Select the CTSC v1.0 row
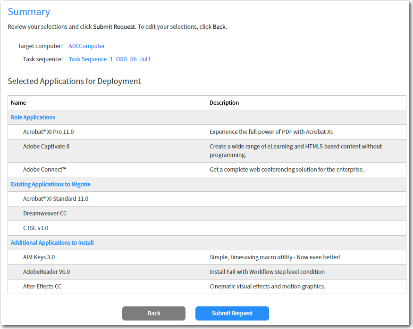Image resolution: width=413 pixels, height=329 pixels. click(x=35, y=228)
